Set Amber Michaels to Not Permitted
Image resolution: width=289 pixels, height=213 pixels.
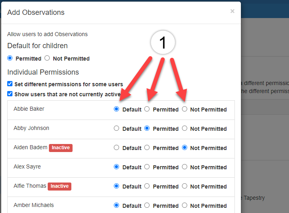184,205
